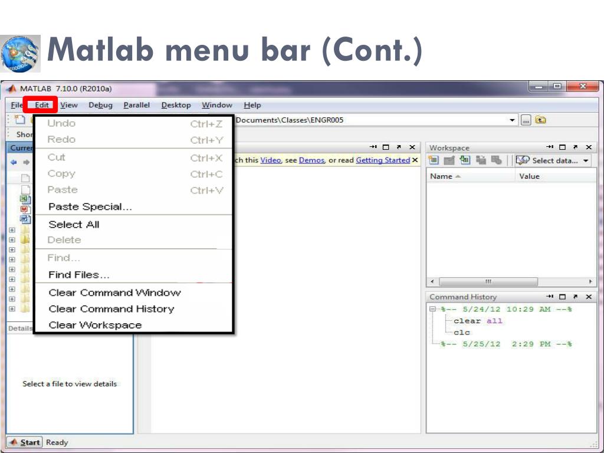604x453 pixels.
Task: Select the Excel file icon in Current Folder
Action: [25, 199]
